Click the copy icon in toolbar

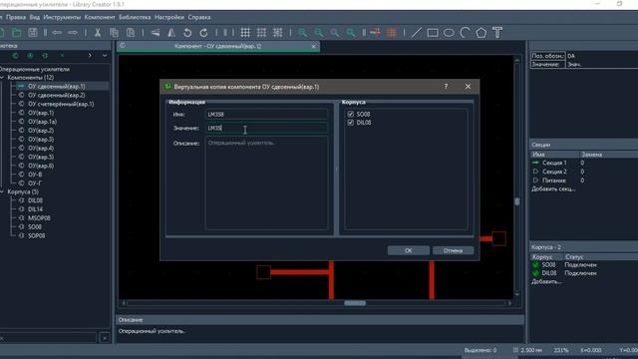pyautogui.click(x=115, y=33)
